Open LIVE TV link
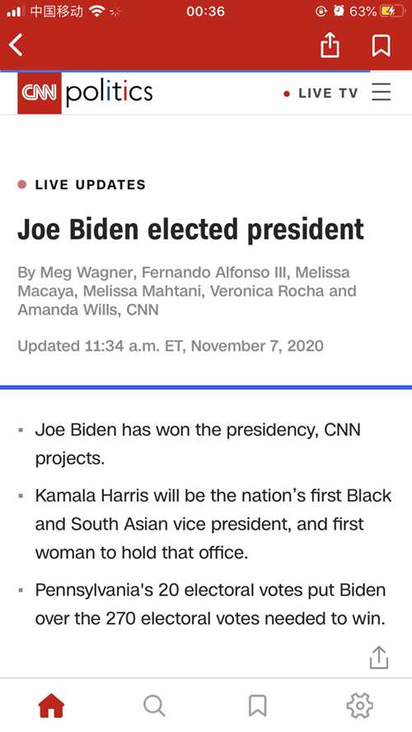The width and height of the screenshot is (412, 732). pos(321,93)
